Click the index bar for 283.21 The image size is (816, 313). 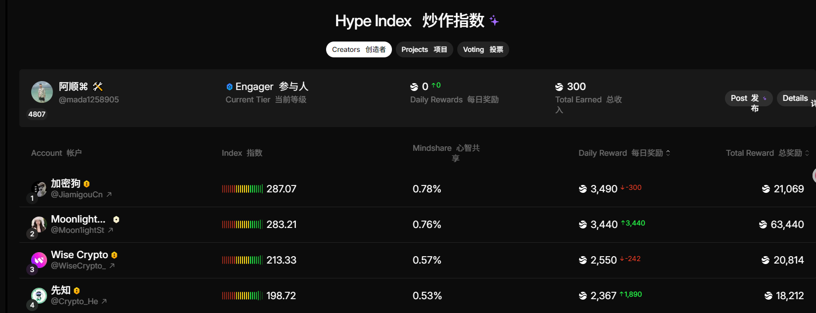pyautogui.click(x=242, y=224)
